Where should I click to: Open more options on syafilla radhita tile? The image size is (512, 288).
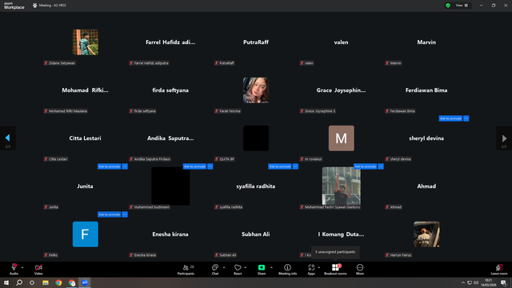click(295, 166)
